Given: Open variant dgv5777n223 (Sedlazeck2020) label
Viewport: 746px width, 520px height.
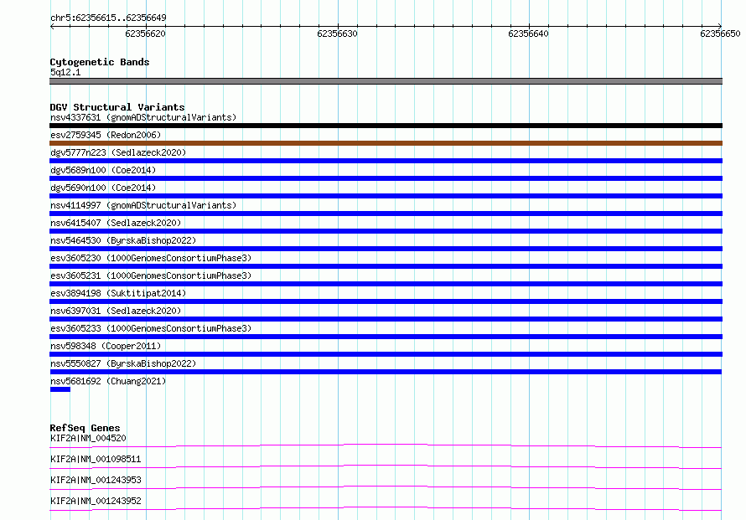Looking at the screenshot, I should point(118,152).
